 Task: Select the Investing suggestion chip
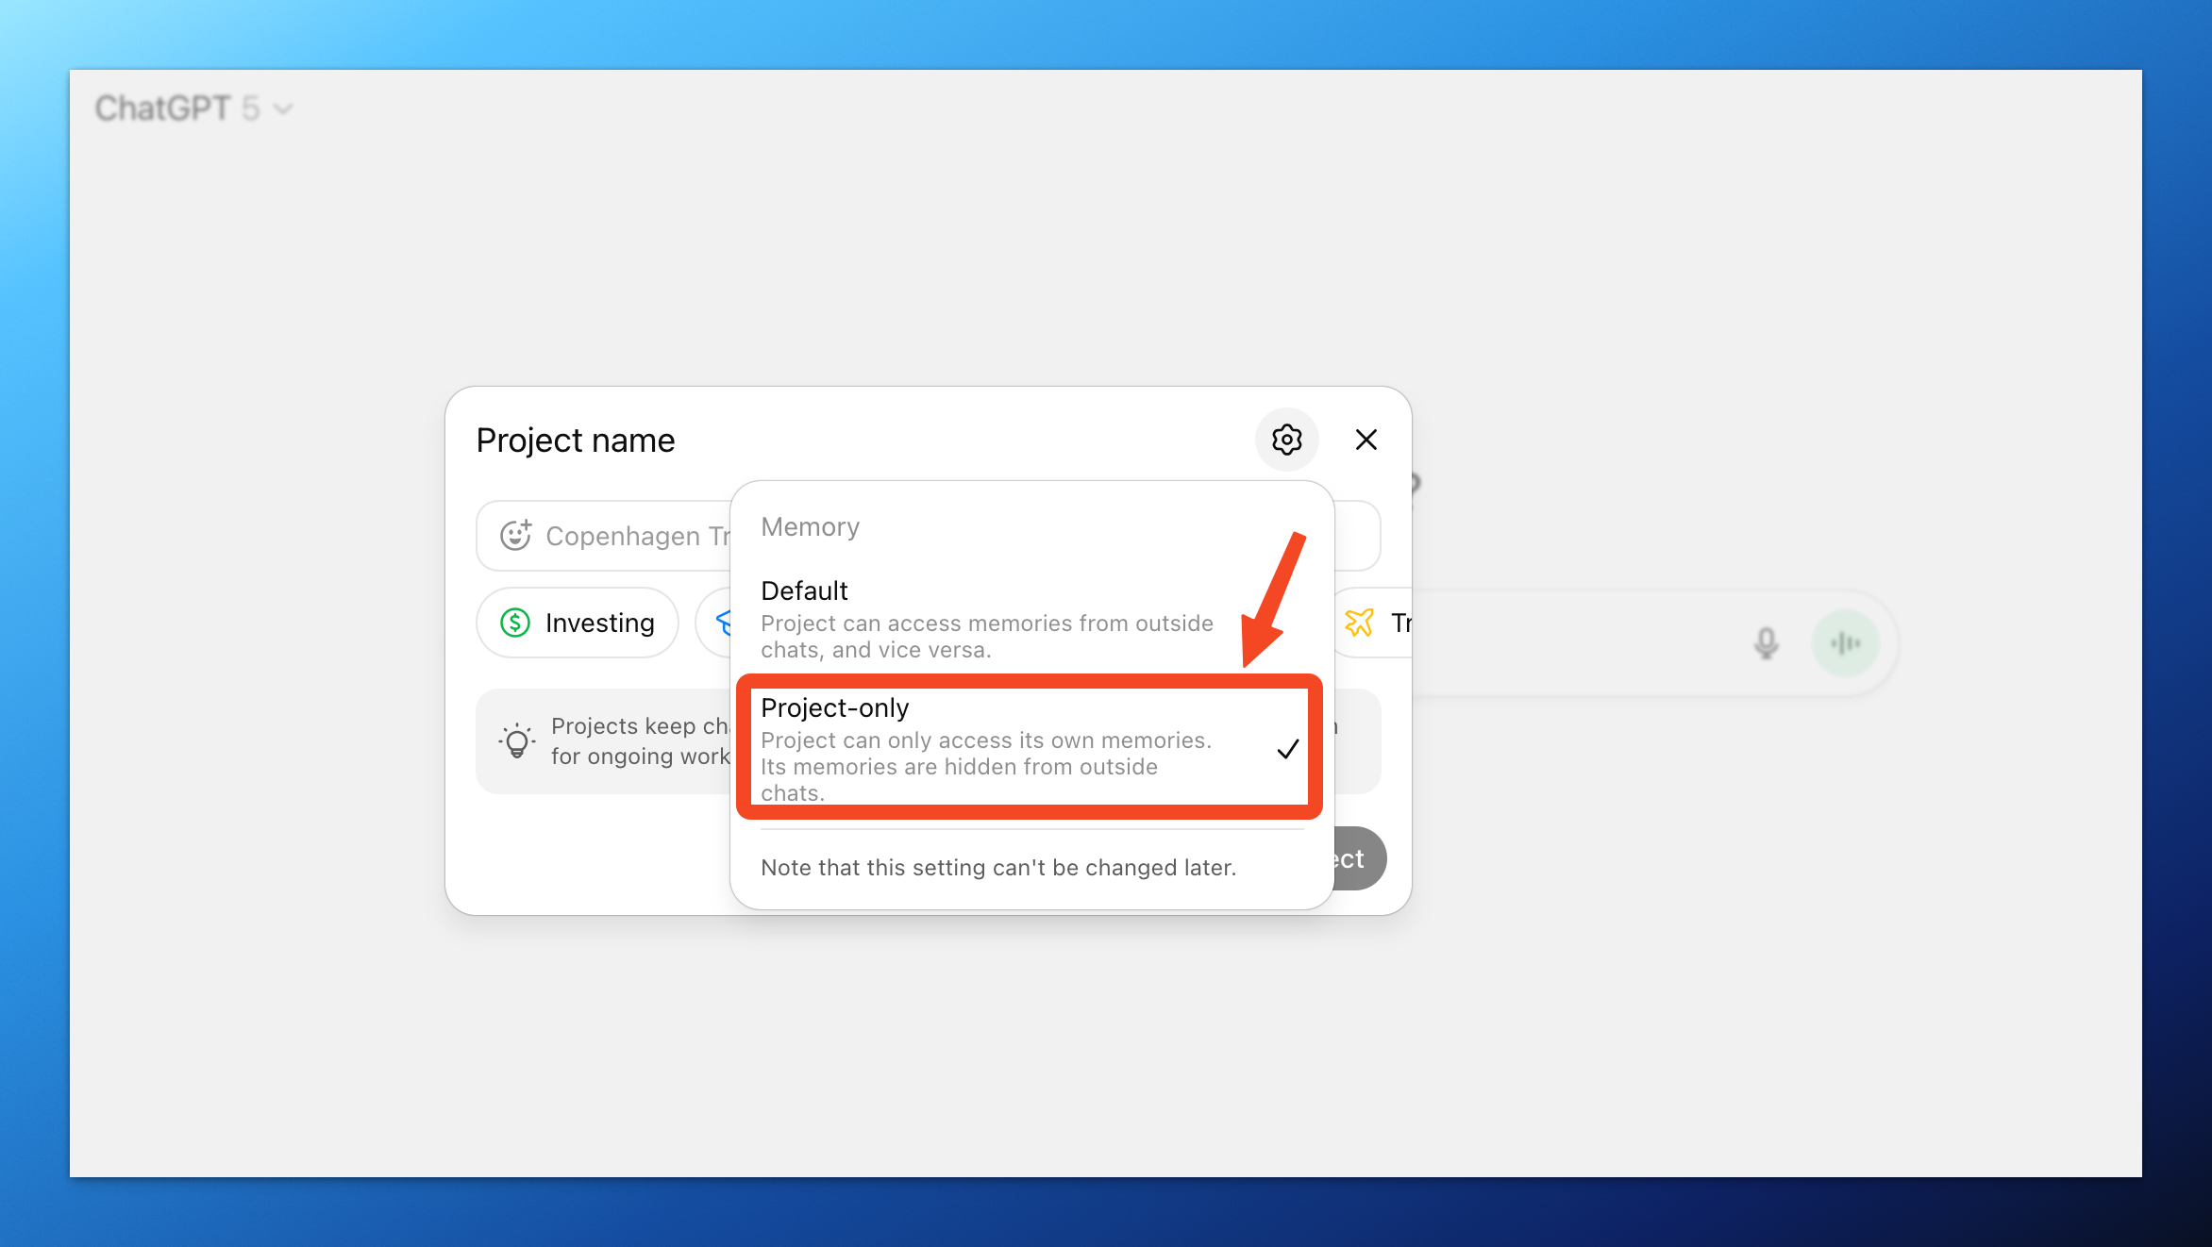click(x=578, y=623)
